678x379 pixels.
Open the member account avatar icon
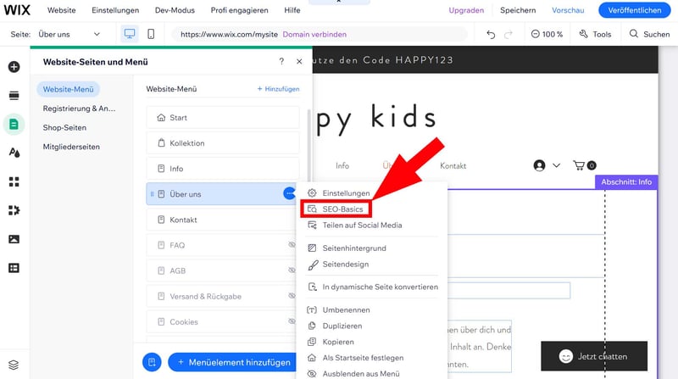click(x=539, y=165)
